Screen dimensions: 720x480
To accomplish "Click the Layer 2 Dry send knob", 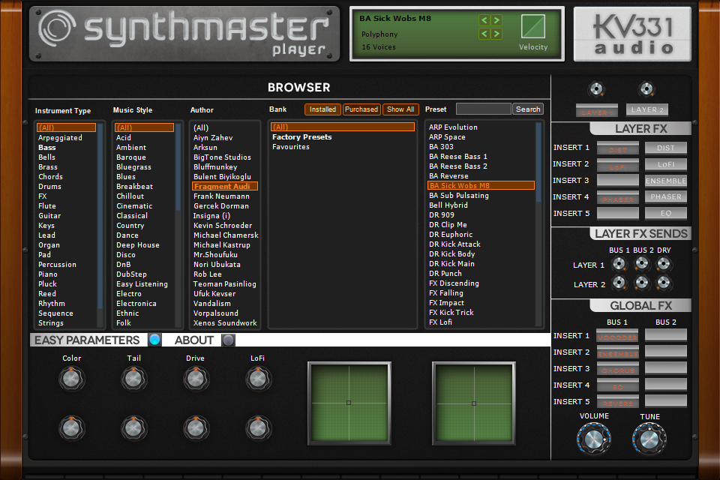I will (x=664, y=283).
